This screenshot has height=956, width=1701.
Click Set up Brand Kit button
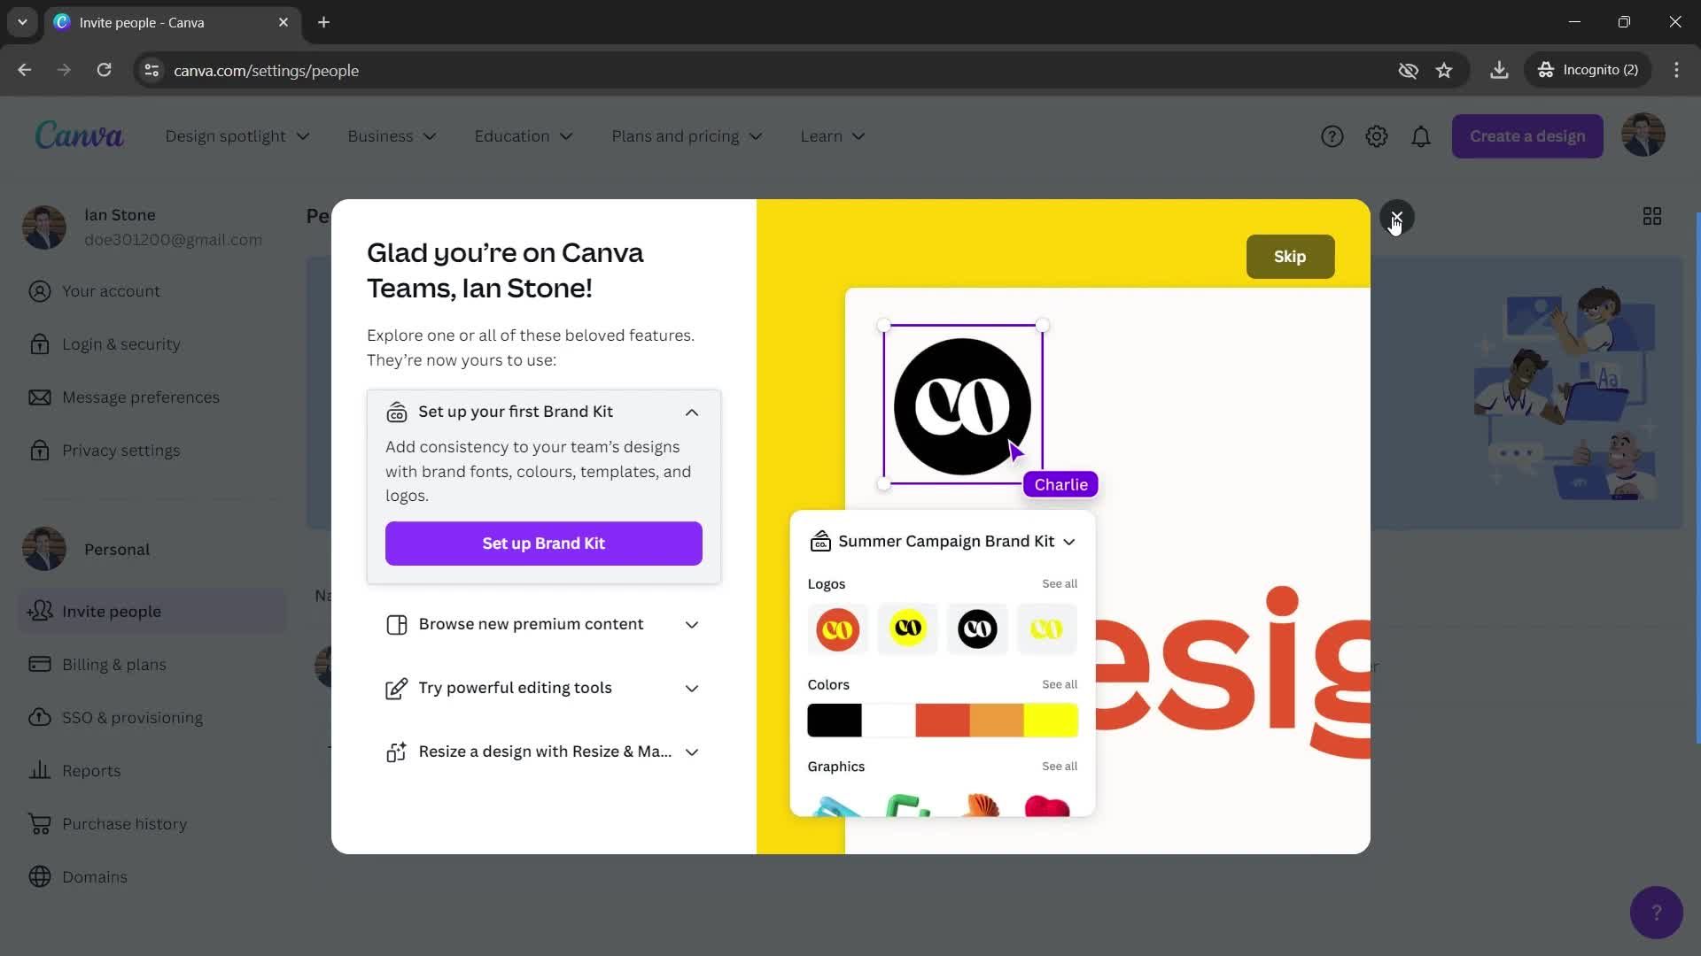pyautogui.click(x=543, y=543)
